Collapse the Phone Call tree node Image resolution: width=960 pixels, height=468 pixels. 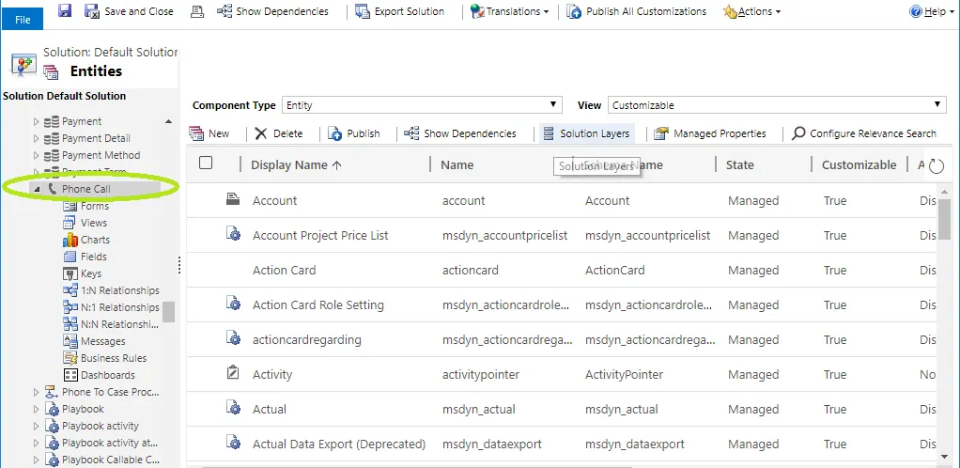click(36, 190)
